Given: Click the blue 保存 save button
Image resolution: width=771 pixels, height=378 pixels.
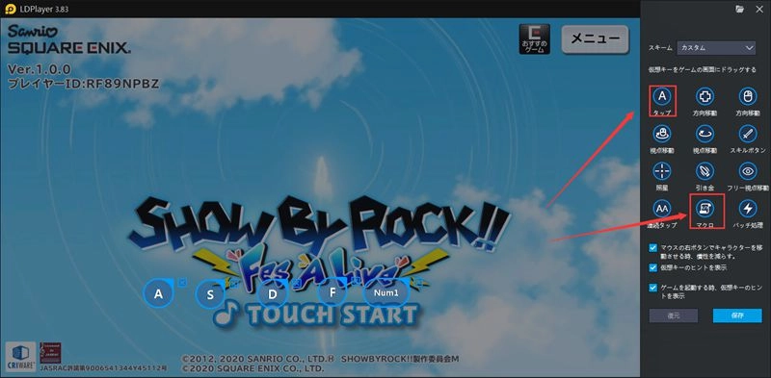Looking at the screenshot, I should (737, 315).
